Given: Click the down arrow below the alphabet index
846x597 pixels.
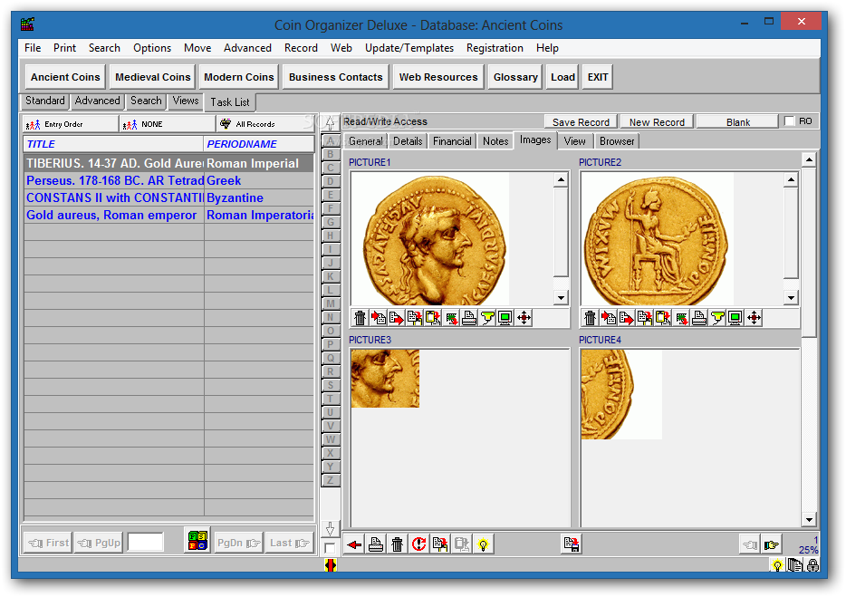Looking at the screenshot, I should (331, 529).
